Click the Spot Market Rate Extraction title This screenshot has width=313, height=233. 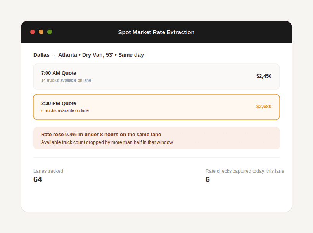(x=156, y=32)
